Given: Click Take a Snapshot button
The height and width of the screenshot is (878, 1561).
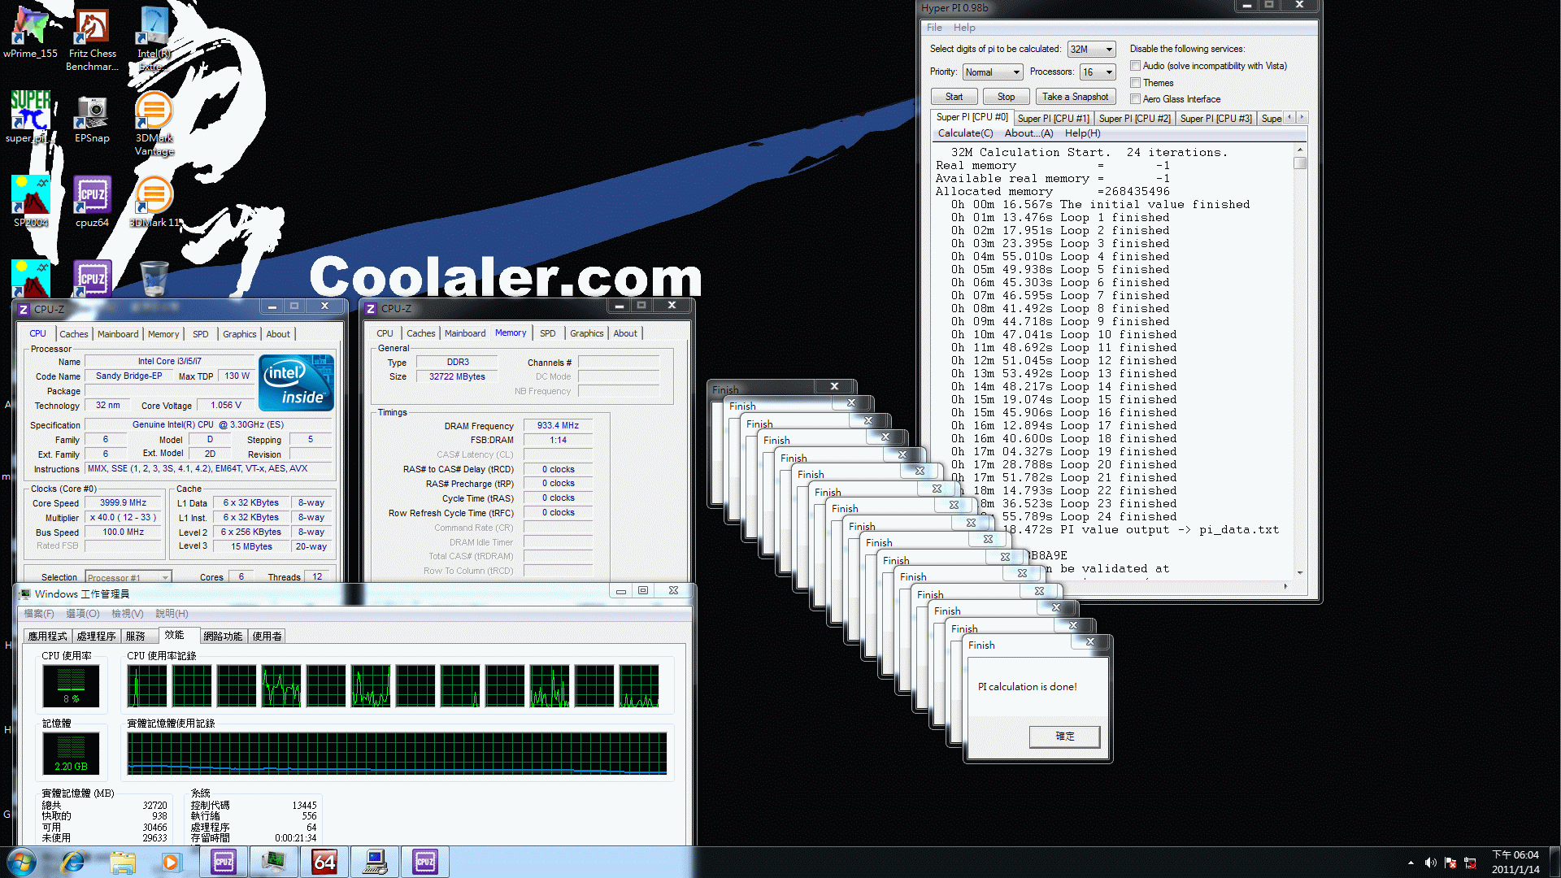Looking at the screenshot, I should pos(1075,97).
